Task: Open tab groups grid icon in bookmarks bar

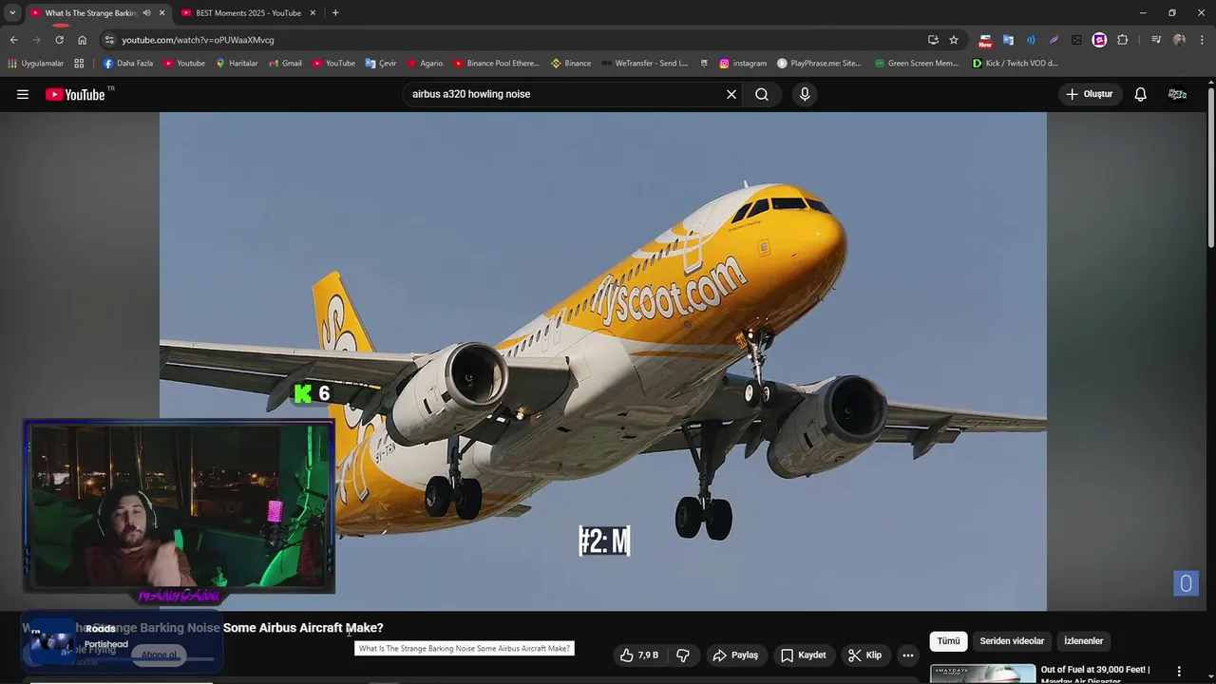Action: [x=79, y=64]
